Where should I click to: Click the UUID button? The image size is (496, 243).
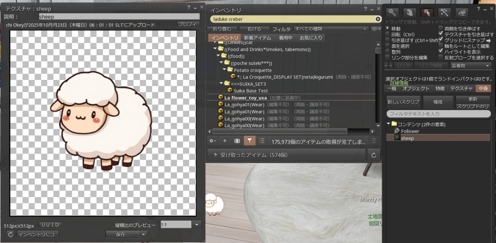(x=50, y=225)
